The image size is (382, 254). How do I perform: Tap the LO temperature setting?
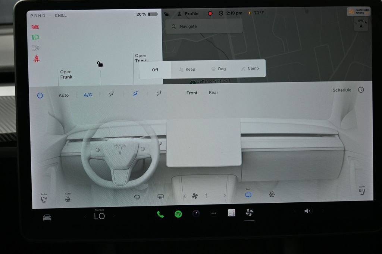pos(99,216)
